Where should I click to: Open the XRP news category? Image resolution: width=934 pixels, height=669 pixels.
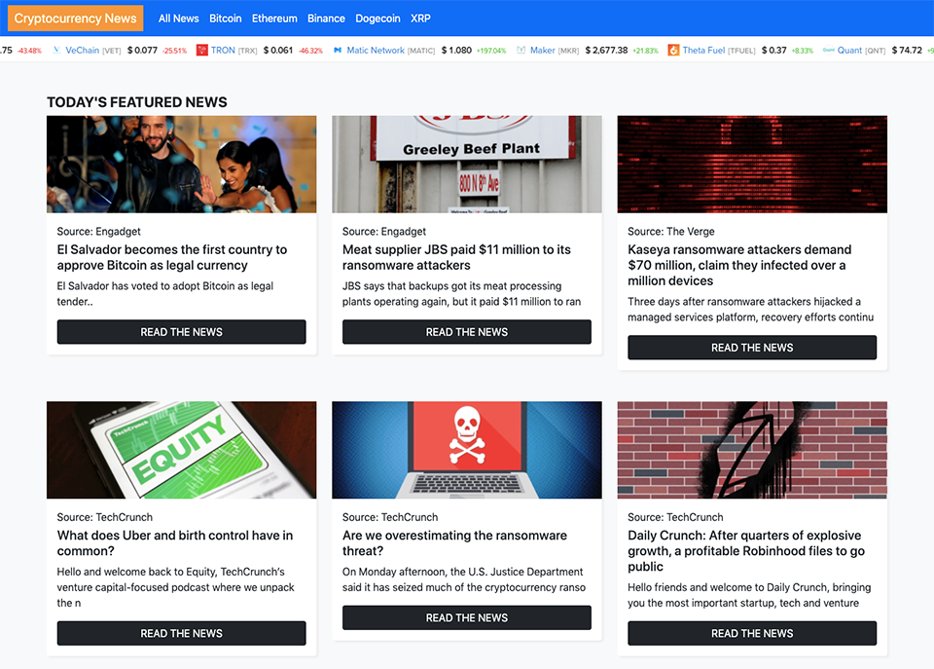[420, 19]
